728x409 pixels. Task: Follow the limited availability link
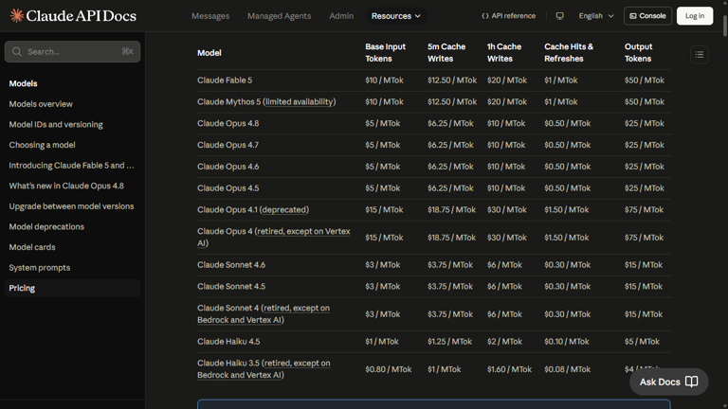point(300,101)
